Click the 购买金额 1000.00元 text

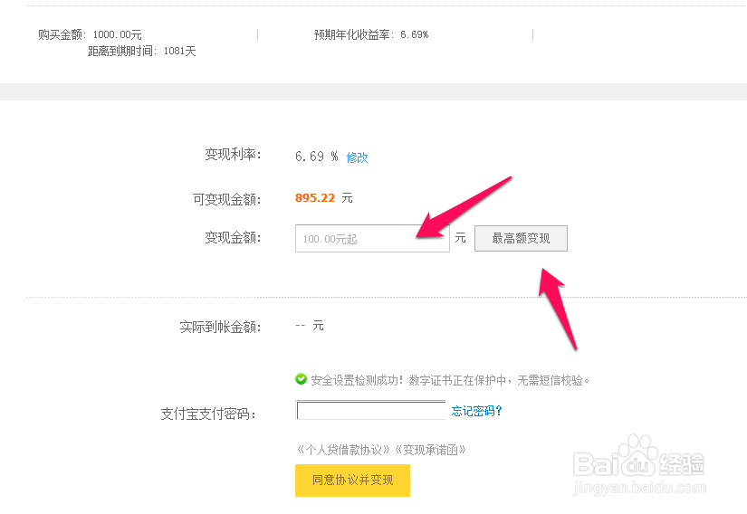(x=90, y=34)
